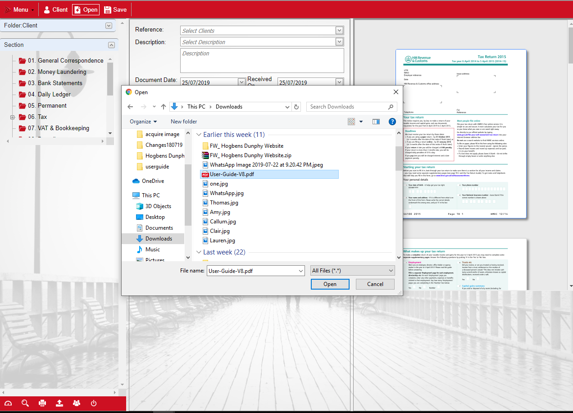The height and width of the screenshot is (413, 573).
Task: Select FW_ Hogbens Dunphy Website.zip file
Action: [x=247, y=155]
